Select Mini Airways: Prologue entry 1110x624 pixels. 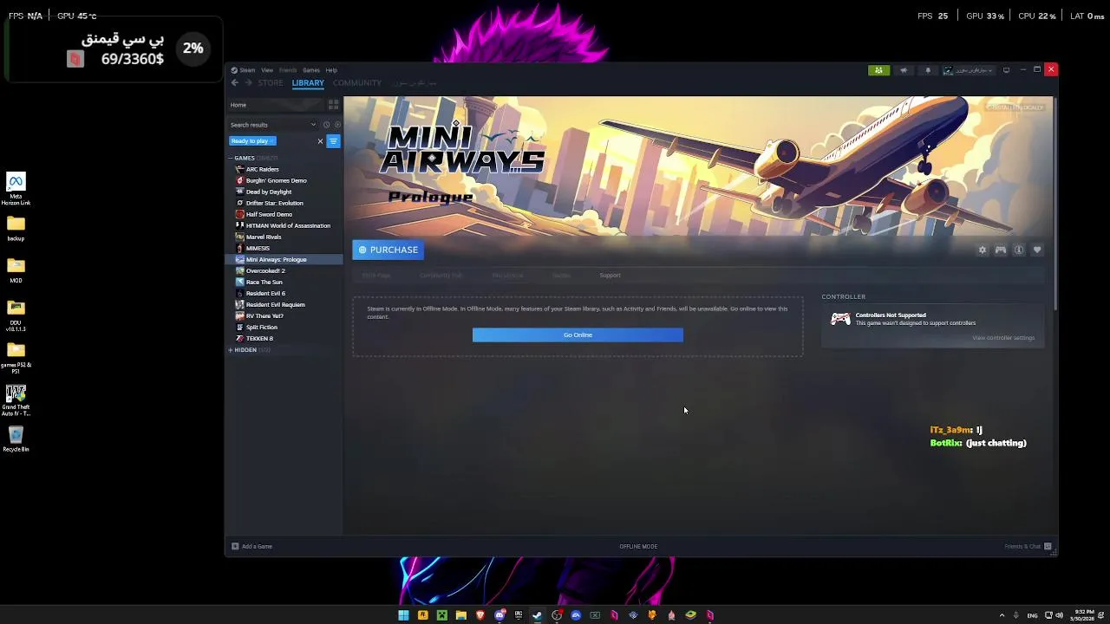284,259
